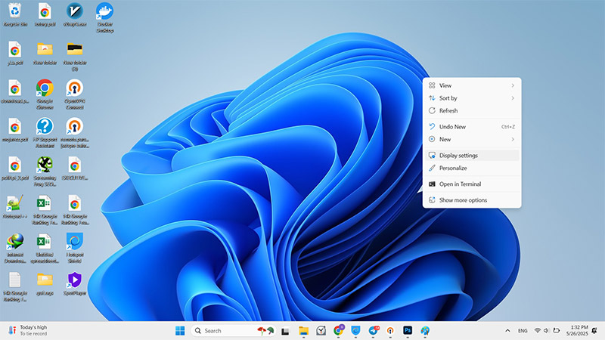Open Display settings from the context menu
Image resolution: width=605 pixels, height=340 pixels.
(x=472, y=156)
